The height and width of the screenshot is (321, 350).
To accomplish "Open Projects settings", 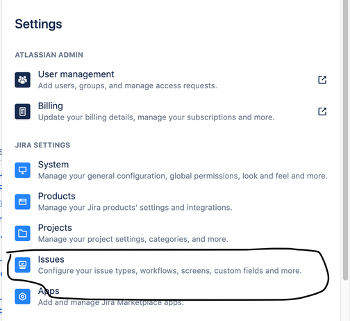I will [55, 228].
